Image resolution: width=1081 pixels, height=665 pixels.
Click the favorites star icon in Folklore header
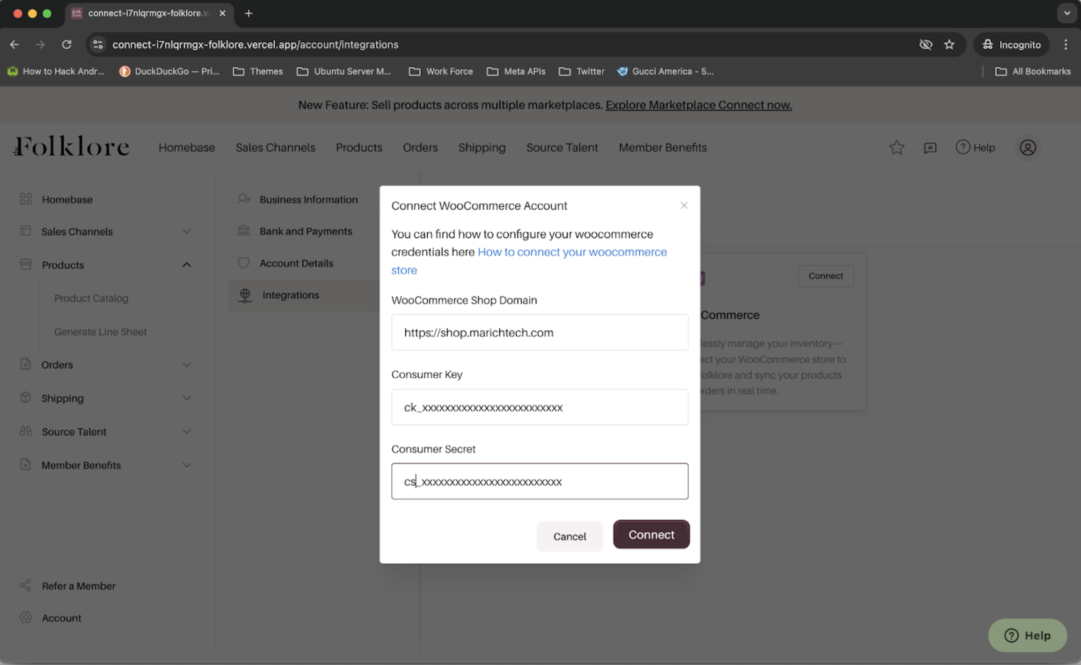click(x=896, y=147)
